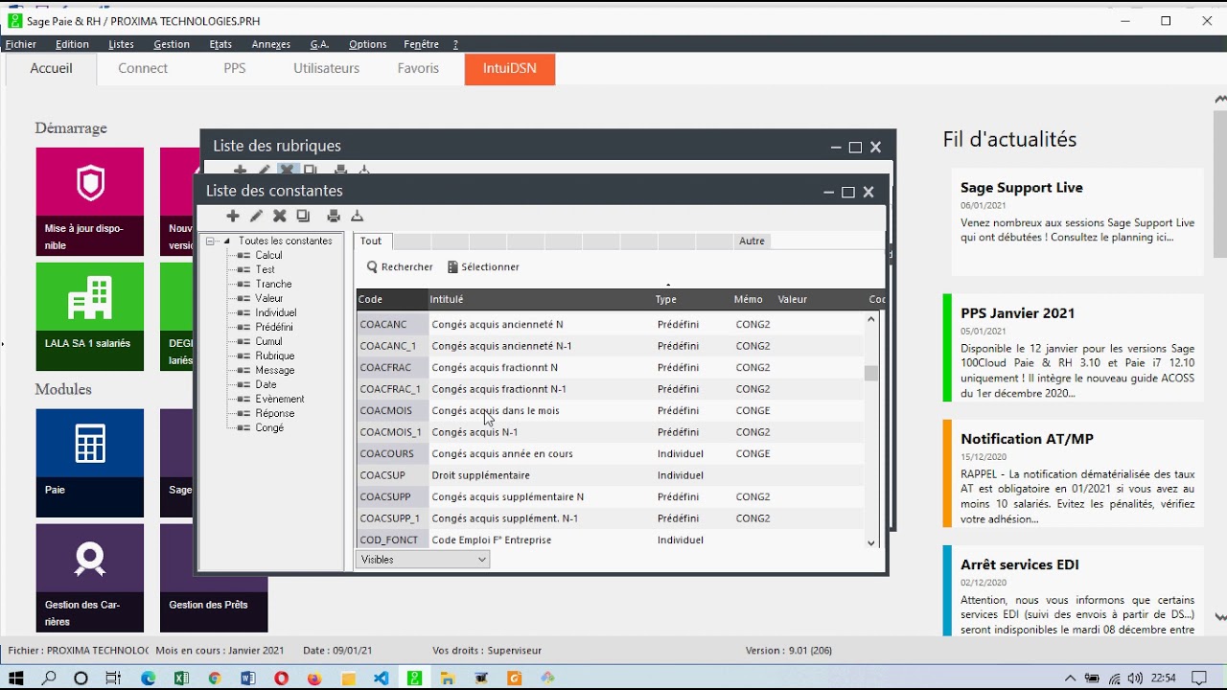Viewport: 1227px width, 690px height.
Task: Click the export icon in Liste des constantes
Action: [358, 217]
